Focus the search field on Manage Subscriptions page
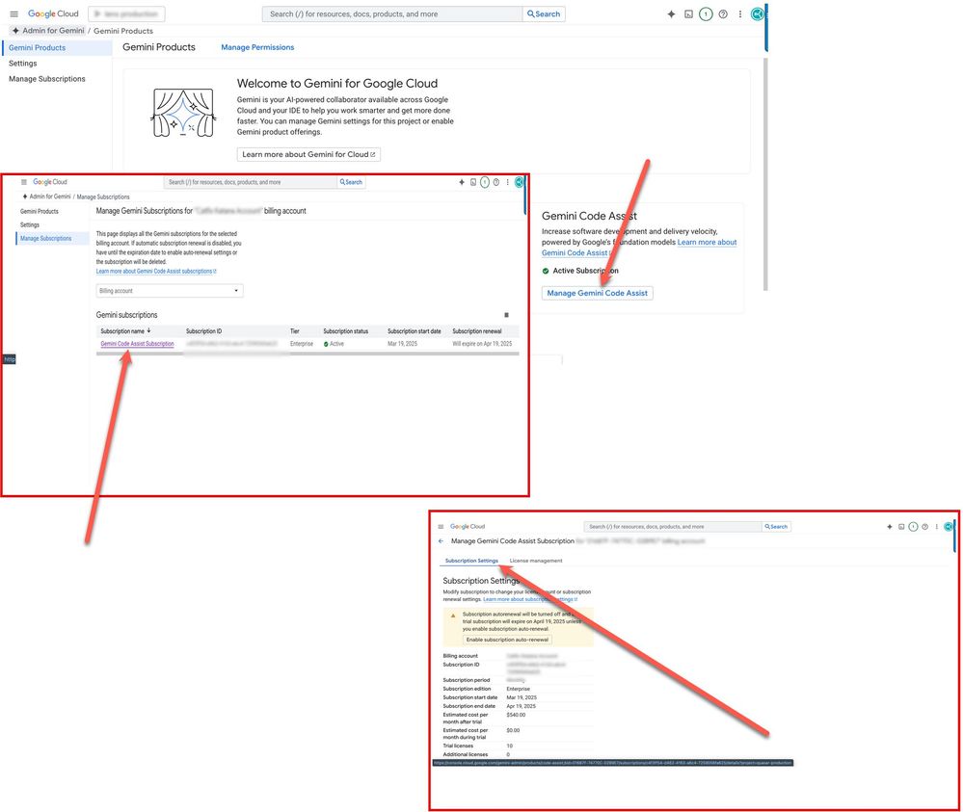 (x=251, y=182)
